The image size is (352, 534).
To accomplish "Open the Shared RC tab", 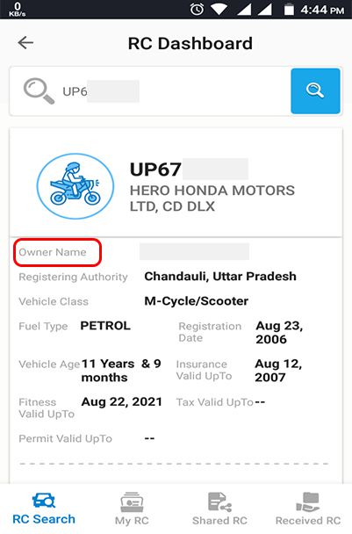I will [219, 509].
